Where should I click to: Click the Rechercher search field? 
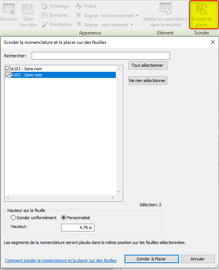[101, 56]
